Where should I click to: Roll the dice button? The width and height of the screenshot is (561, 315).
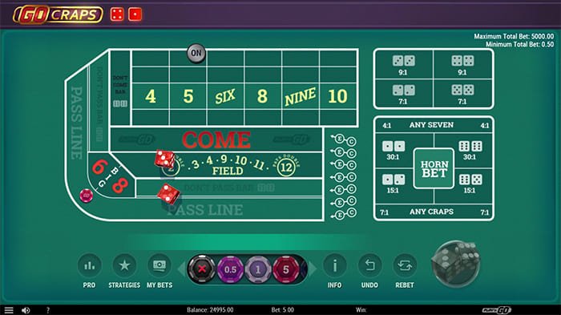455,264
